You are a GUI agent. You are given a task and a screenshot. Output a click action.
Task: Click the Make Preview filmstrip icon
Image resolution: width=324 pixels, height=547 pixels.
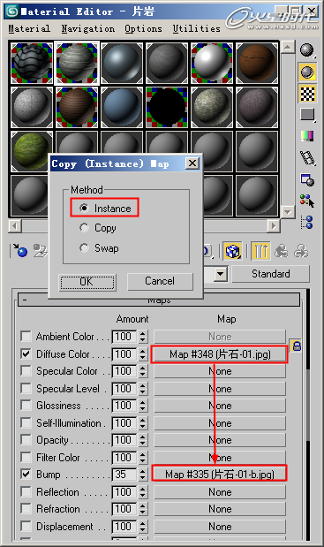pyautogui.click(x=307, y=158)
